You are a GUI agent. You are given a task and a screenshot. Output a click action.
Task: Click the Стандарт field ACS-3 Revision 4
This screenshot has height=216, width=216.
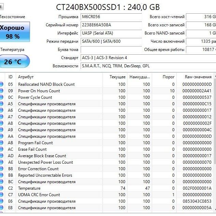148,58
